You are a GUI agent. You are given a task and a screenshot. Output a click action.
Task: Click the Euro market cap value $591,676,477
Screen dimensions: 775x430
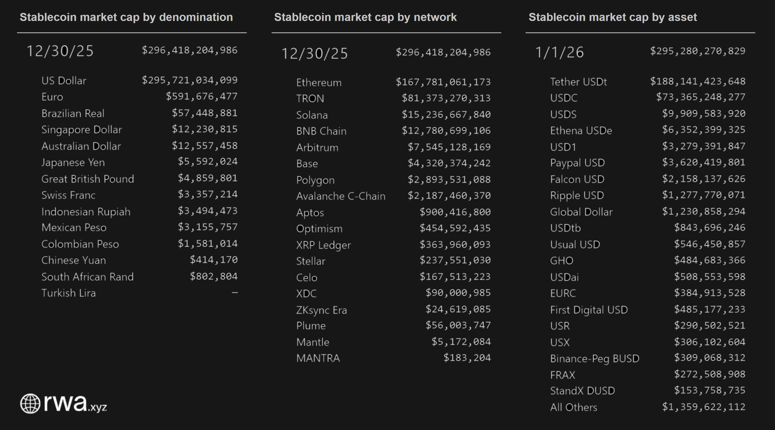point(202,97)
